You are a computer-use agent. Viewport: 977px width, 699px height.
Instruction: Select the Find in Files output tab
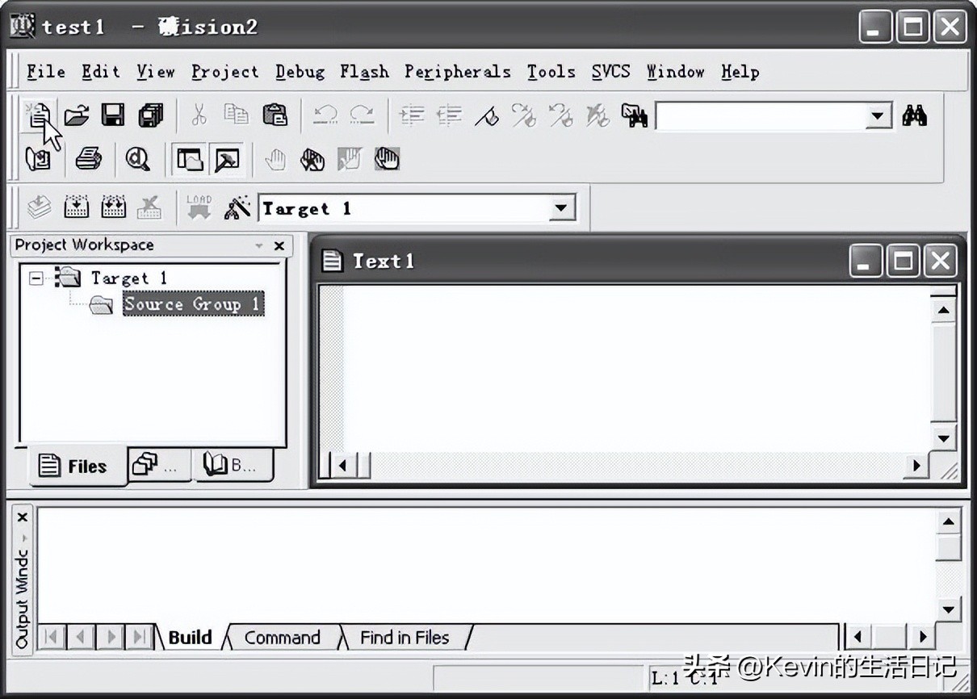tap(405, 637)
